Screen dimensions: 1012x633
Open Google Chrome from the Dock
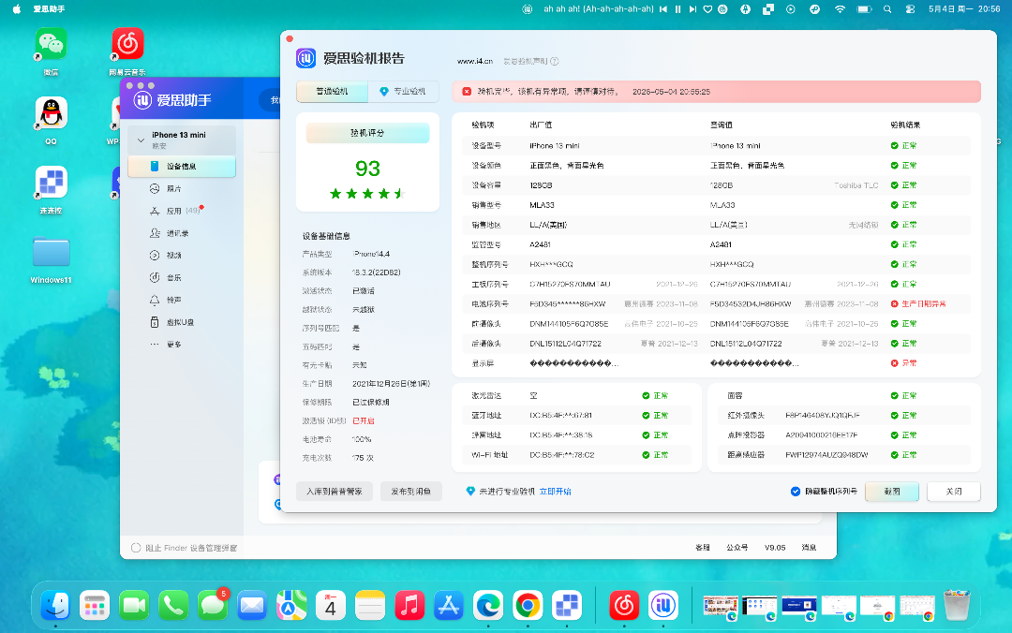click(x=528, y=606)
